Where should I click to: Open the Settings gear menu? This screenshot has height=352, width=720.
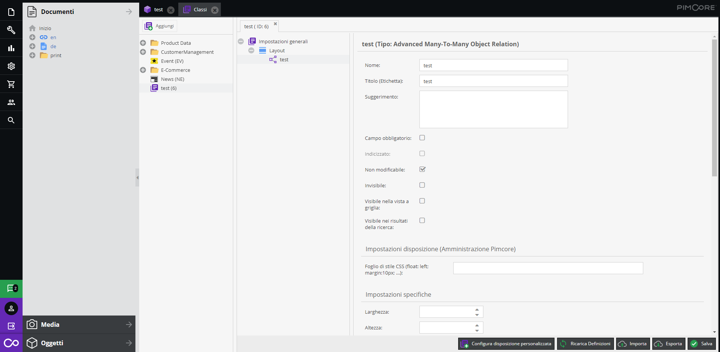pos(11,66)
